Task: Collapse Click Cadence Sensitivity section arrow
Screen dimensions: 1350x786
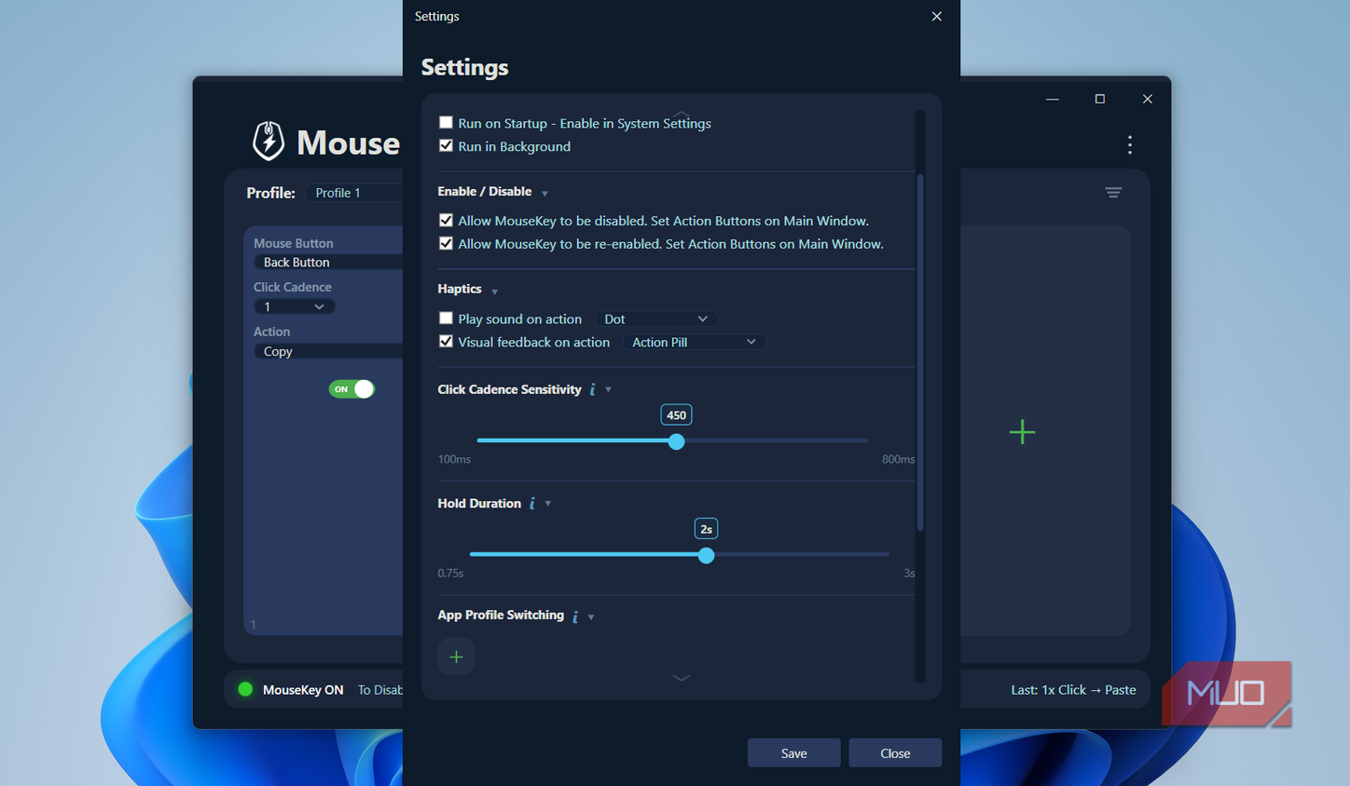Action: click(608, 389)
